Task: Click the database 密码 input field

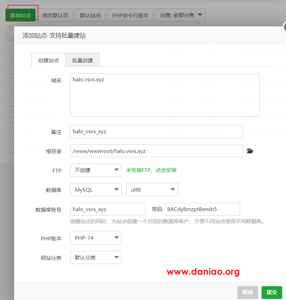Action: [x=202, y=209]
